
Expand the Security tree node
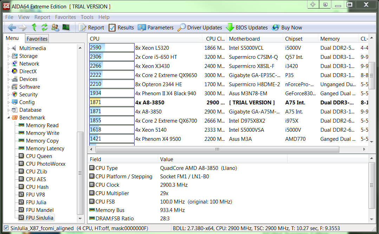click(9, 95)
